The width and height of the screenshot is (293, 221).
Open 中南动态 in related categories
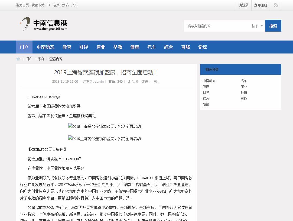(209, 81)
